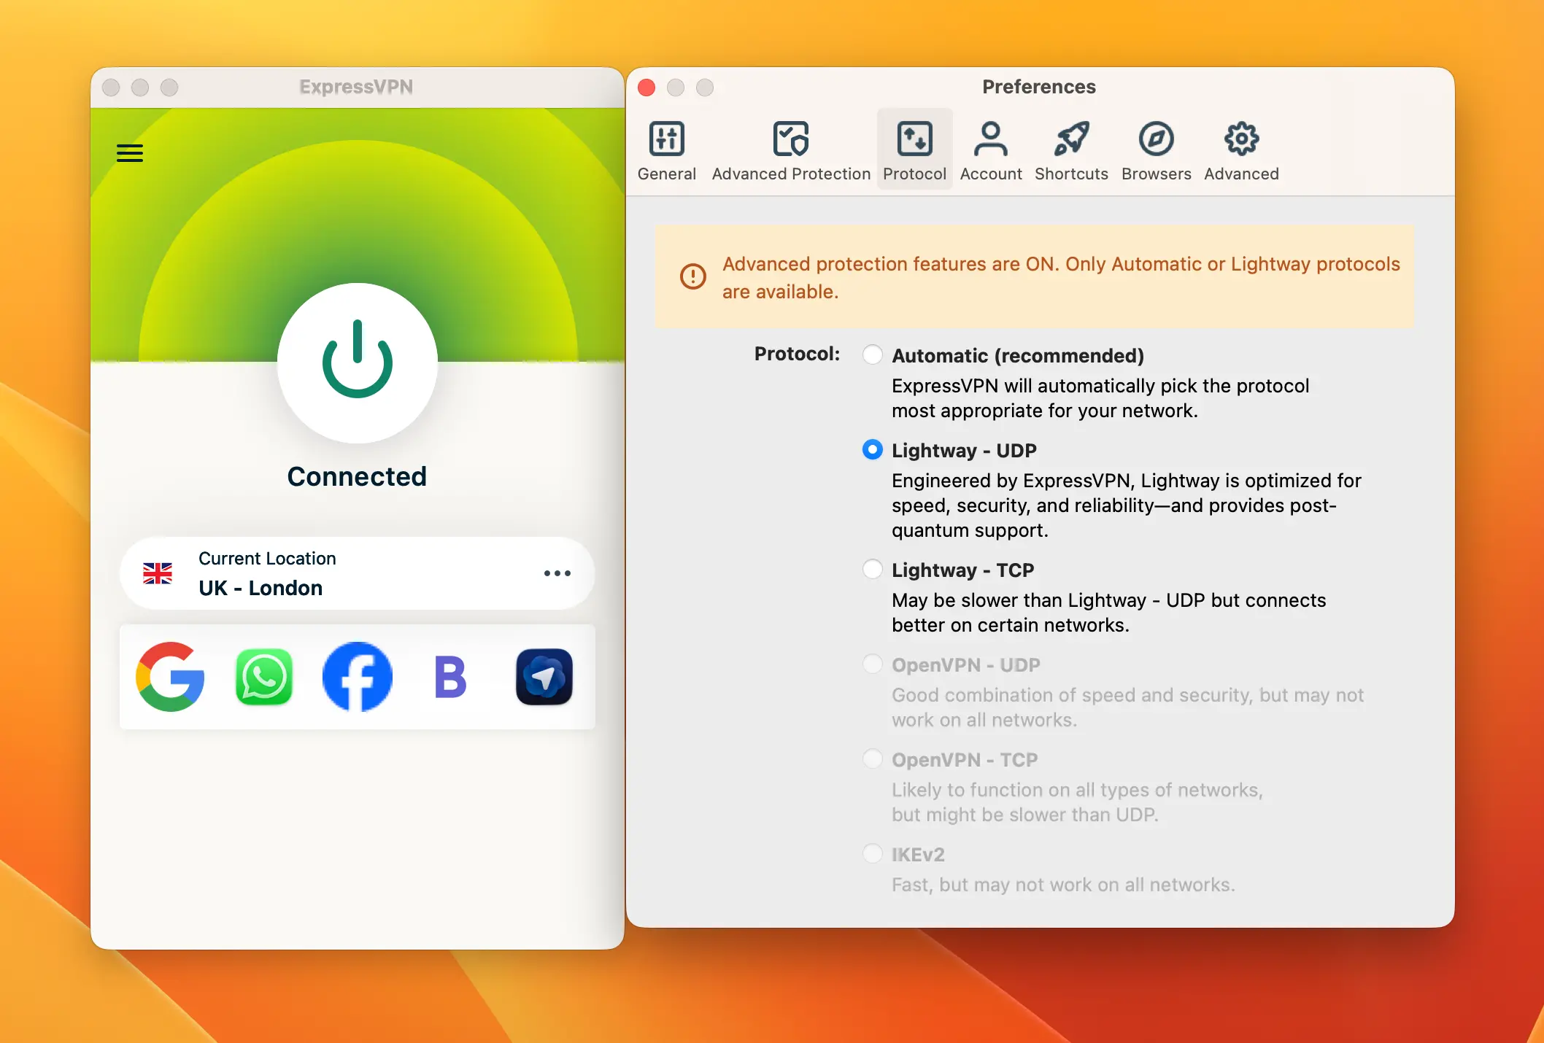Open Advanced settings via the gear icon
This screenshot has height=1043, width=1544.
tap(1240, 148)
